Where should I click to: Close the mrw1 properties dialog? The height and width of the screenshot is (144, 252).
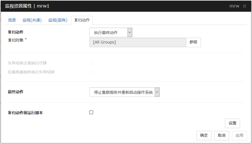[244, 6]
